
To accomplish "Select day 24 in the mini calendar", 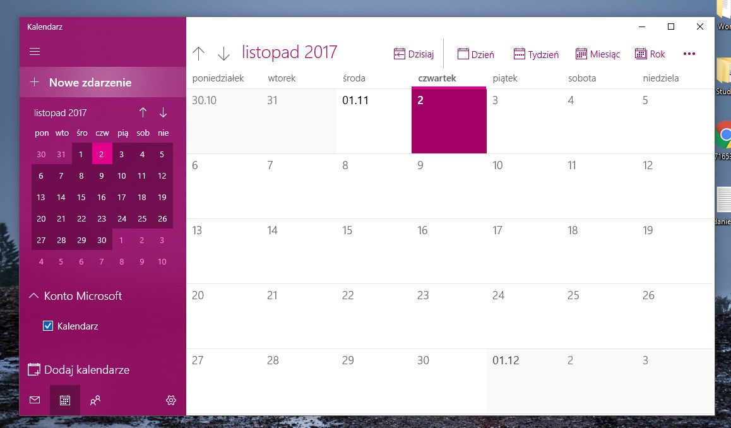I will [122, 218].
